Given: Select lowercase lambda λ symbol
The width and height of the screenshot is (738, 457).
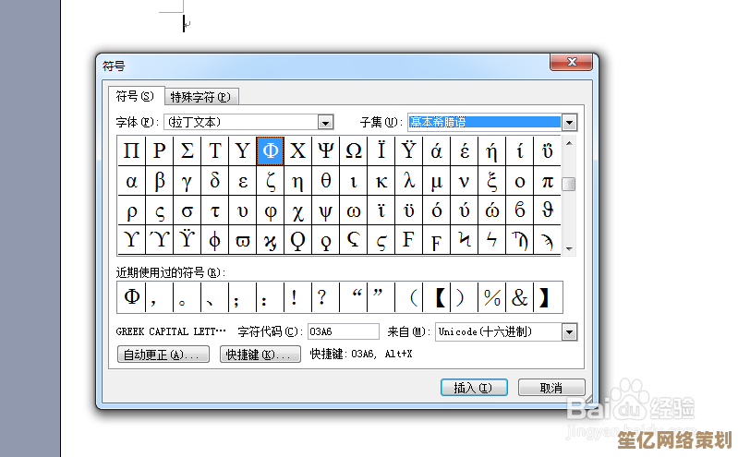Looking at the screenshot, I should (408, 181).
